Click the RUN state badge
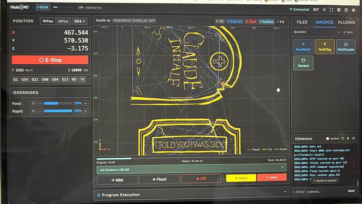 (x=43, y=7)
